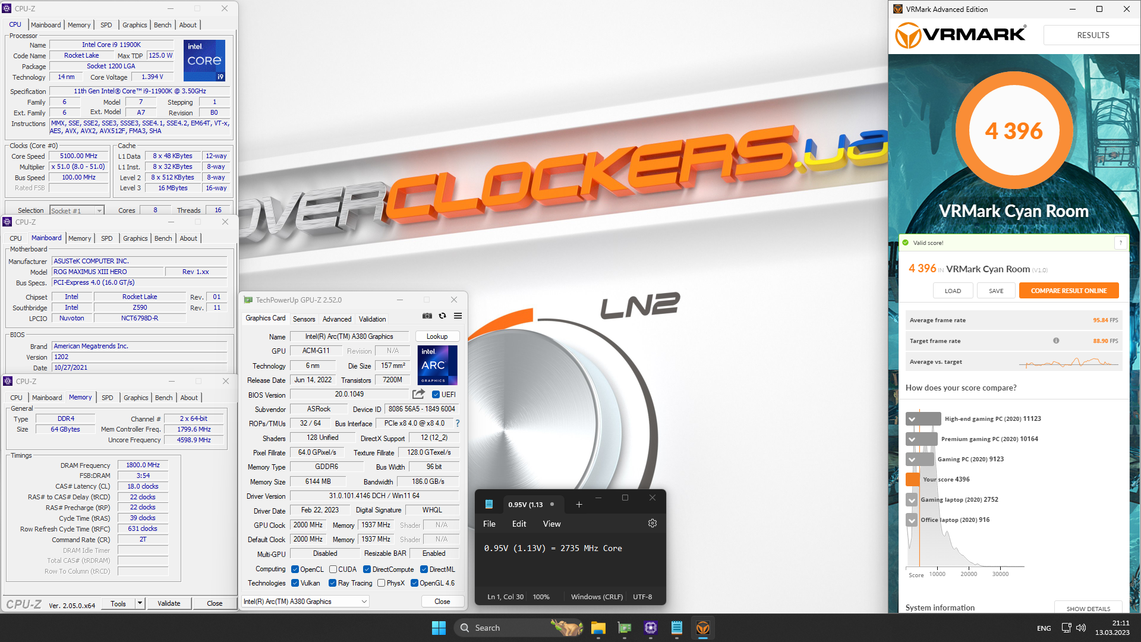The image size is (1141, 642).
Task: Click the Lookup button in GPU-Z
Action: 437,336
